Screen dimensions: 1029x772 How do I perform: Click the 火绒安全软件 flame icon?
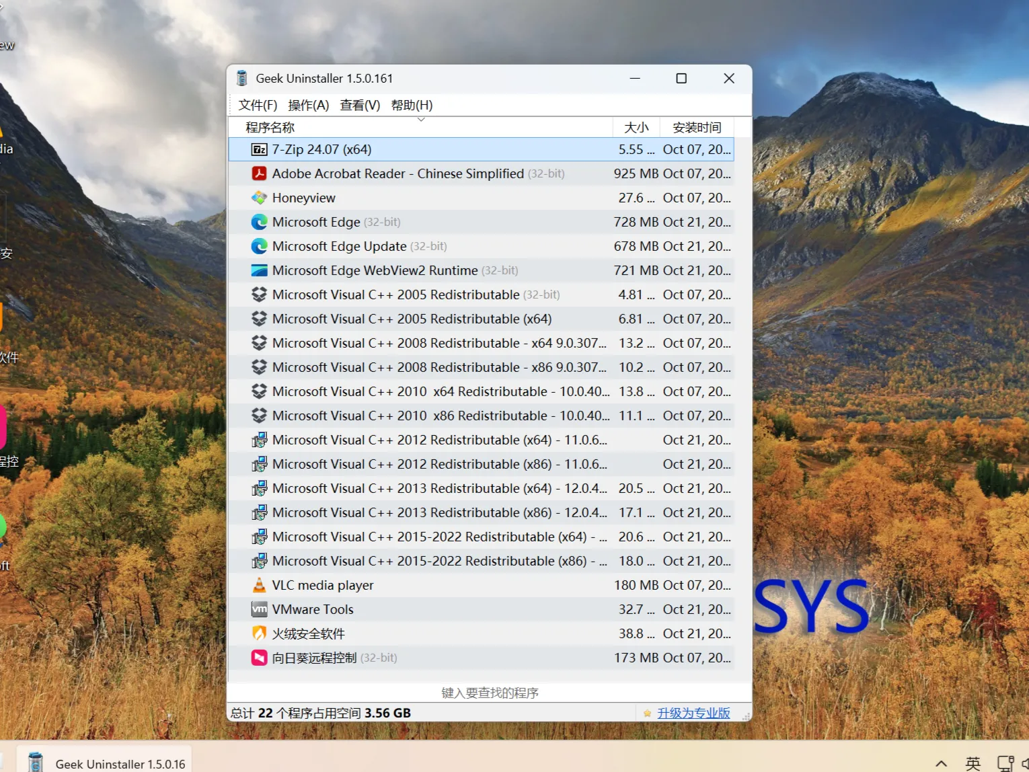[259, 633]
